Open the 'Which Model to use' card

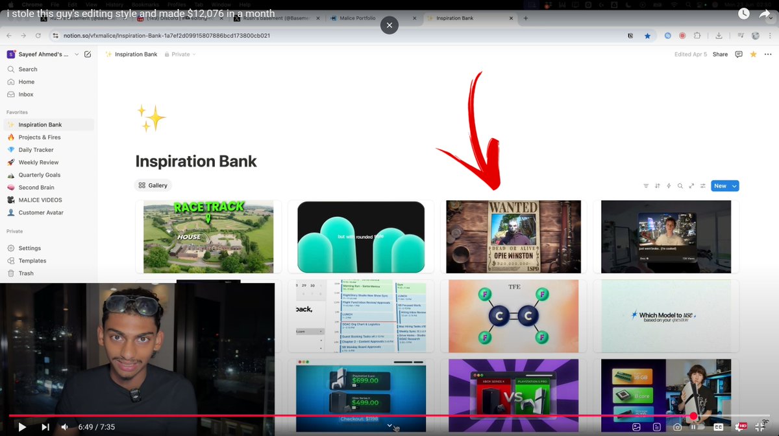point(666,316)
